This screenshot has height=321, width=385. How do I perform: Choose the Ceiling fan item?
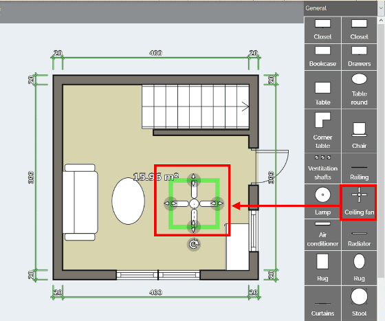coord(359,202)
